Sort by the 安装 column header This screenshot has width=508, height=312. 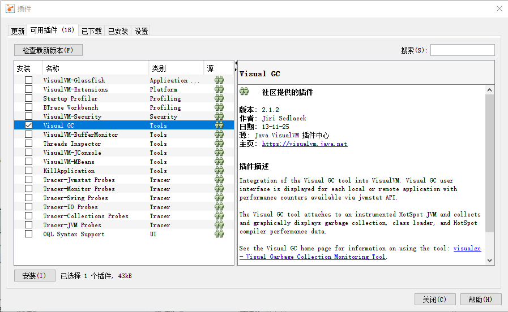pos(28,68)
